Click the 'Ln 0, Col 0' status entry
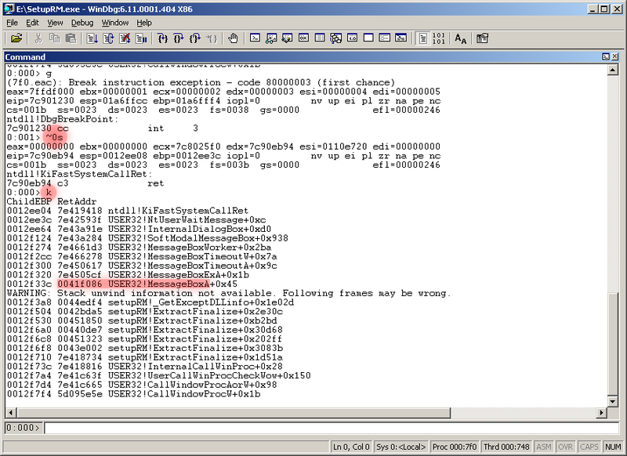627x456 pixels. (351, 447)
